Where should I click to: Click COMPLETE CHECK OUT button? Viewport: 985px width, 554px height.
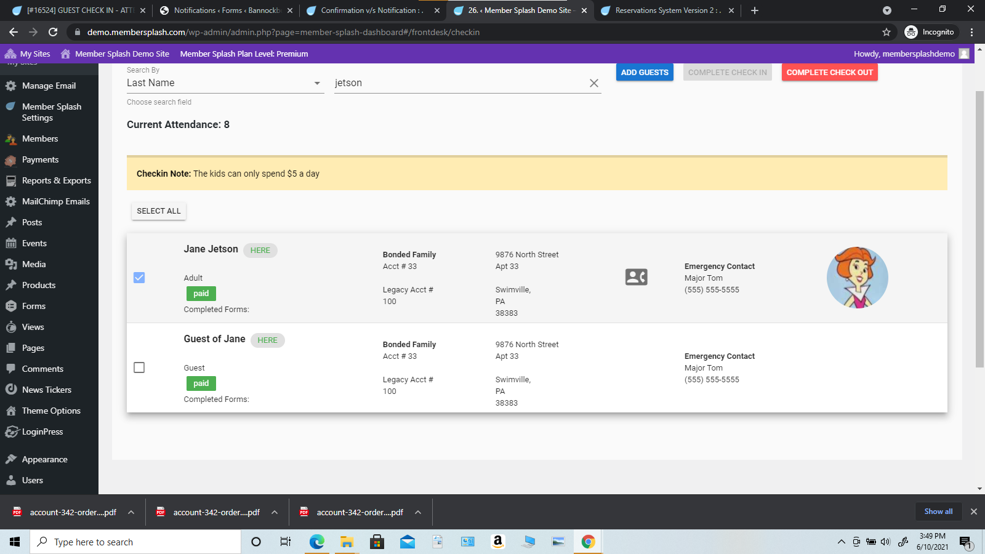[829, 73]
